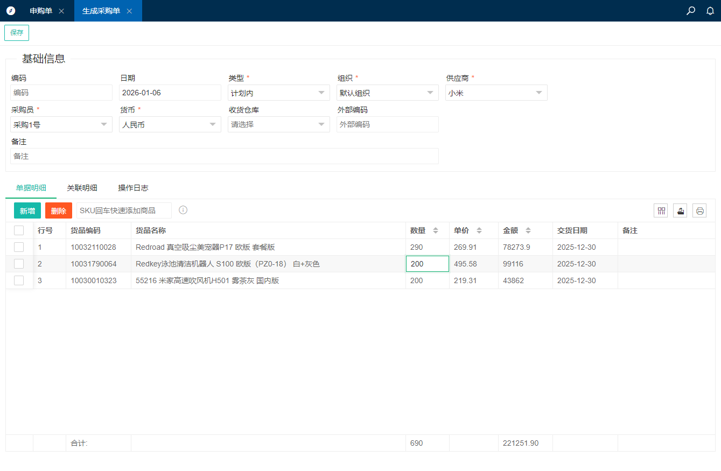Image resolution: width=721 pixels, height=471 pixels.
Task: Check the row 3 米家 hair dryer checkbox
Action: click(x=19, y=280)
